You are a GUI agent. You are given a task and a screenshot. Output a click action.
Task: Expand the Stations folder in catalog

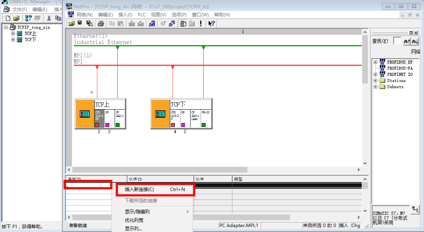pos(375,81)
